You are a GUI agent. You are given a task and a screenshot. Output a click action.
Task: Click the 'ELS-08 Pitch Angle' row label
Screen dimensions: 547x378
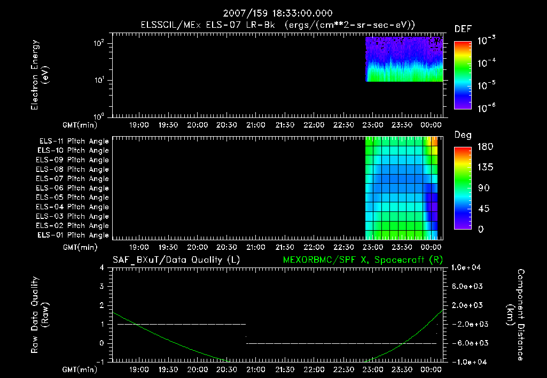73,169
